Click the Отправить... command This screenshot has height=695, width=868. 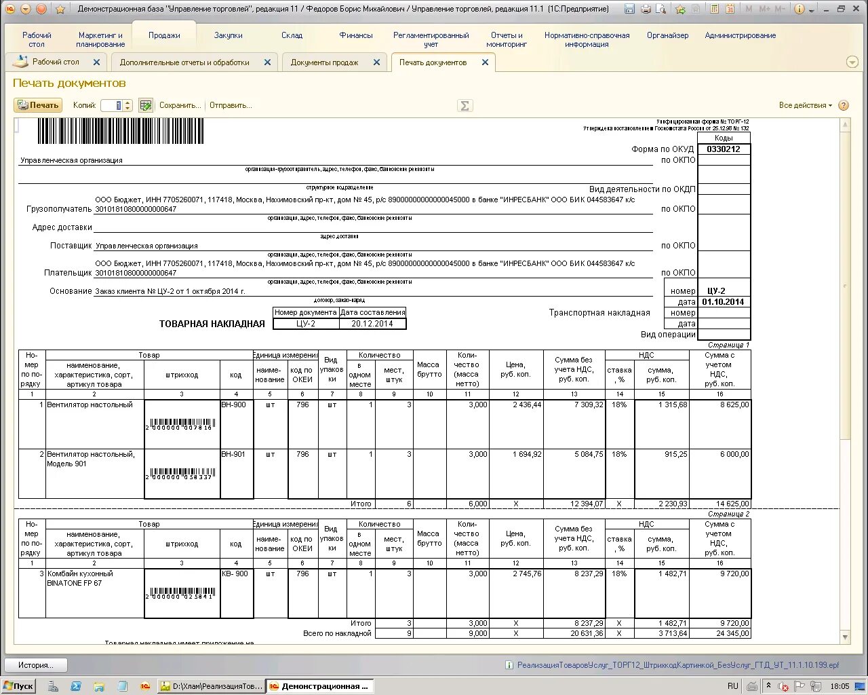231,105
